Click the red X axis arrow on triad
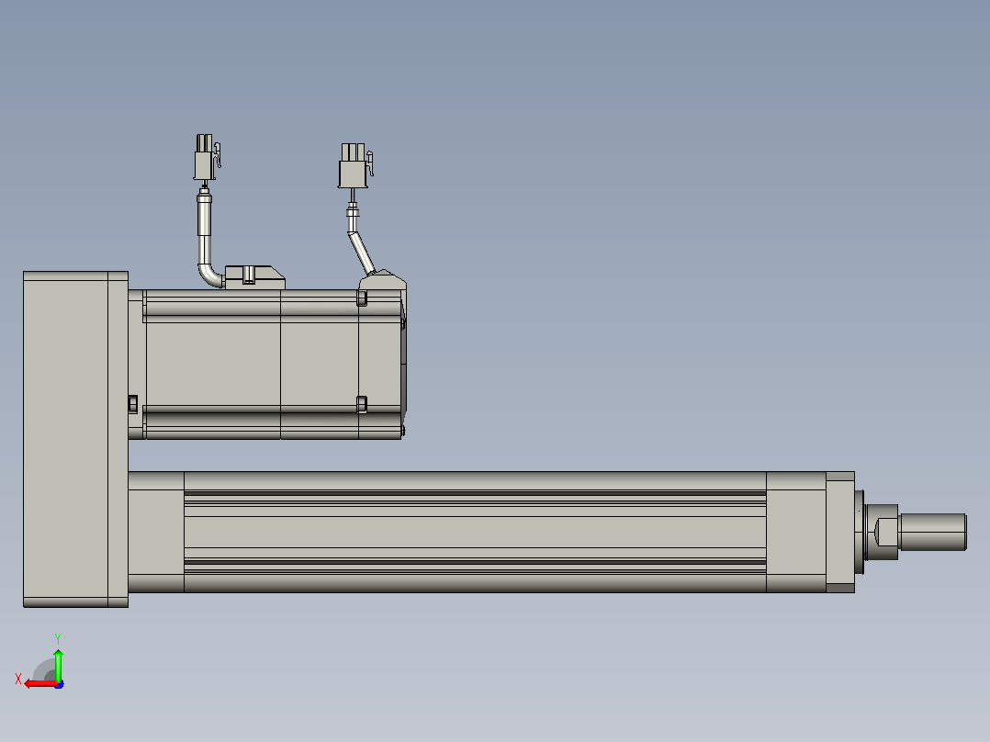 coord(39,684)
